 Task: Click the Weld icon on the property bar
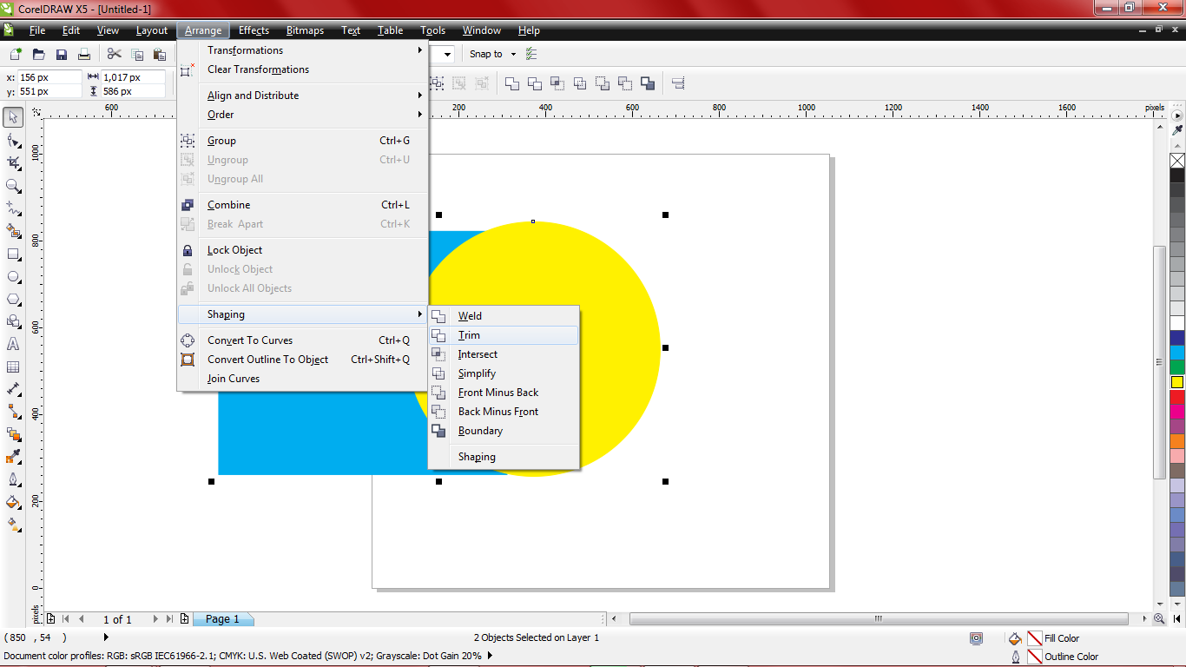[511, 83]
